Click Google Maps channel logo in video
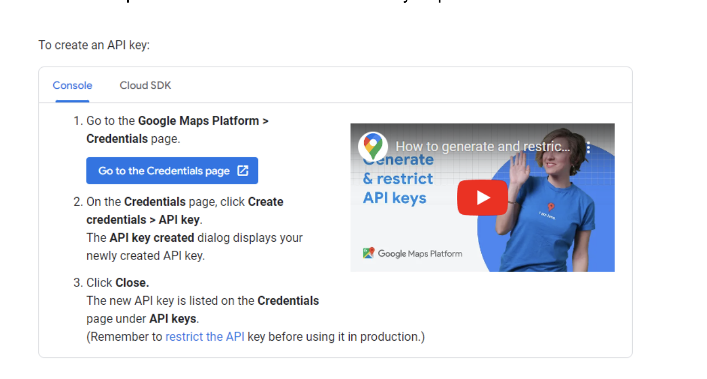Image resolution: width=707 pixels, height=379 pixels. 373,146
